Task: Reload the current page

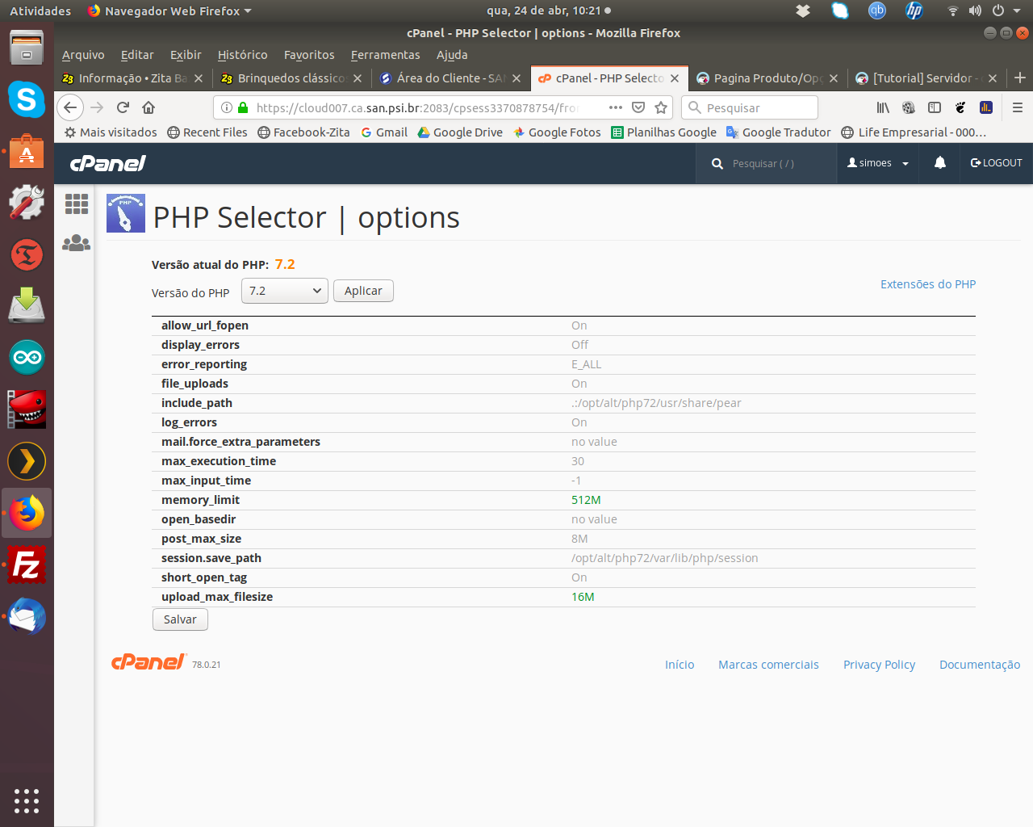Action: point(123,107)
